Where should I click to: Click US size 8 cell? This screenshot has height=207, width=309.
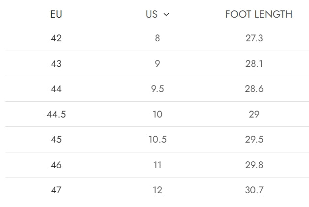157,38
